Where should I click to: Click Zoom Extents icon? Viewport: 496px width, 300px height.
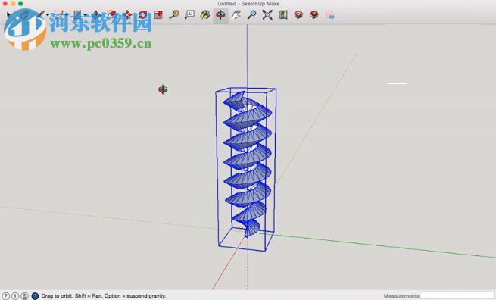(267, 14)
